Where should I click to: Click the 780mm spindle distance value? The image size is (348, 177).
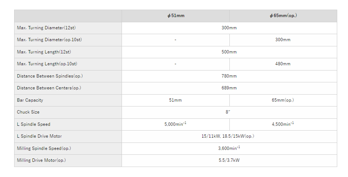(x=229, y=76)
